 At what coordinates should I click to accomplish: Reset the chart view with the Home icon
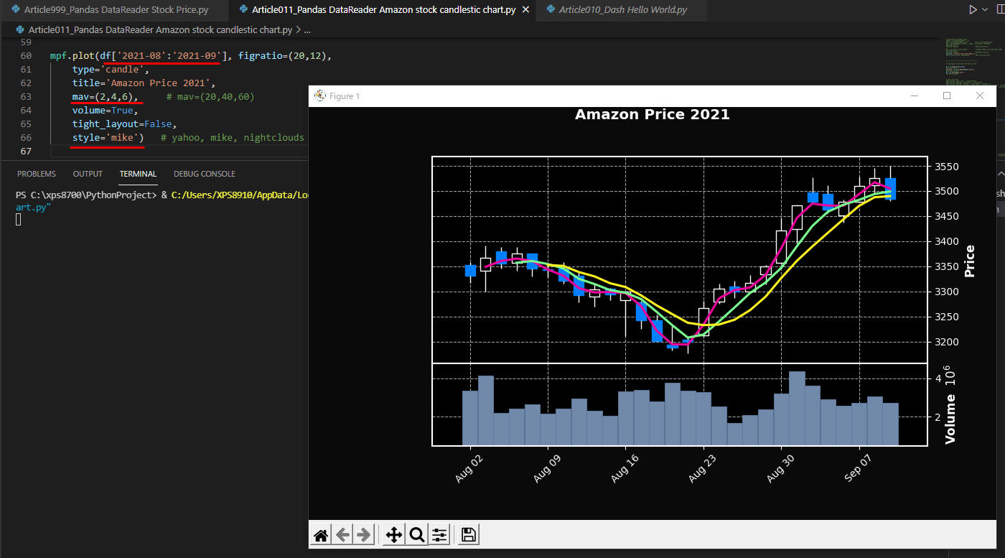tap(321, 534)
